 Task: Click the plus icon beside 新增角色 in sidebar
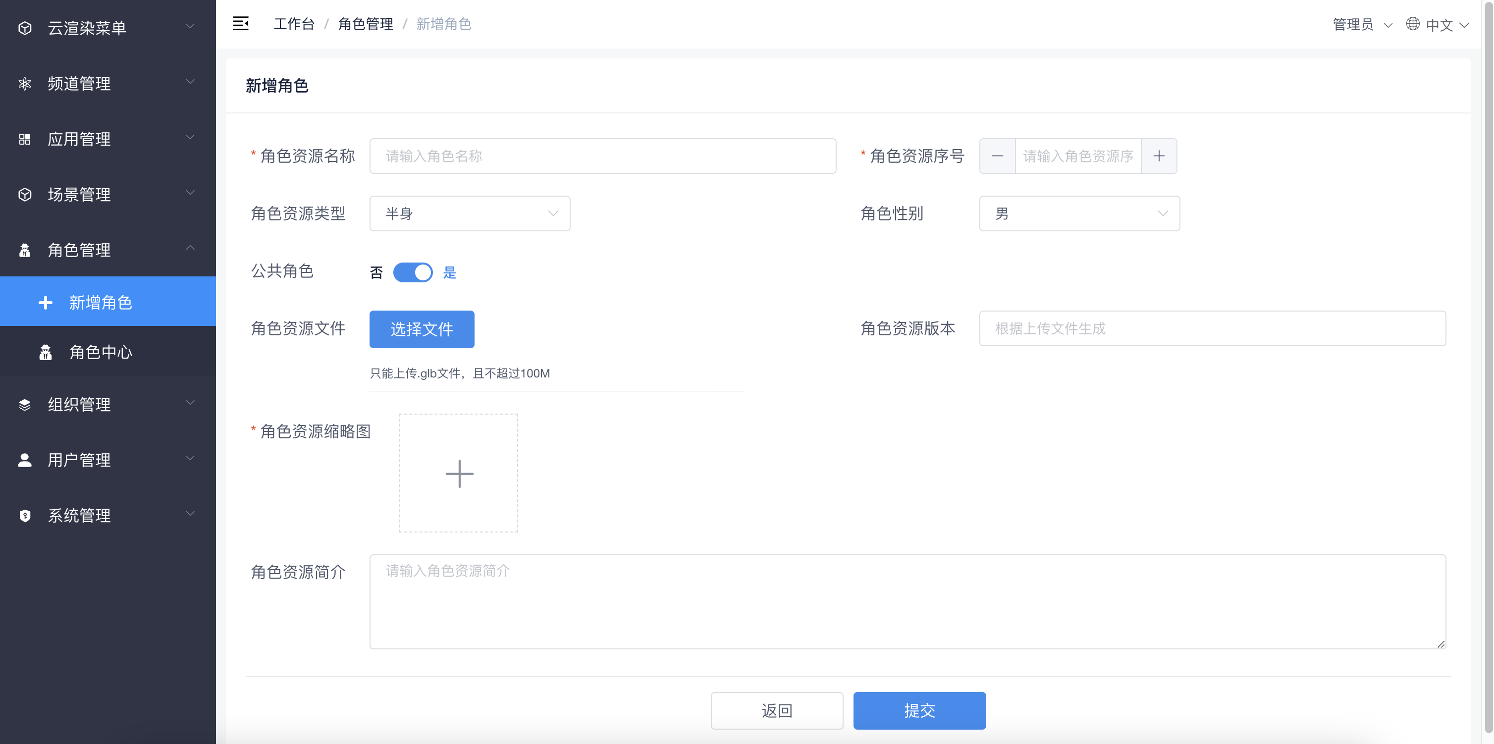coord(46,302)
